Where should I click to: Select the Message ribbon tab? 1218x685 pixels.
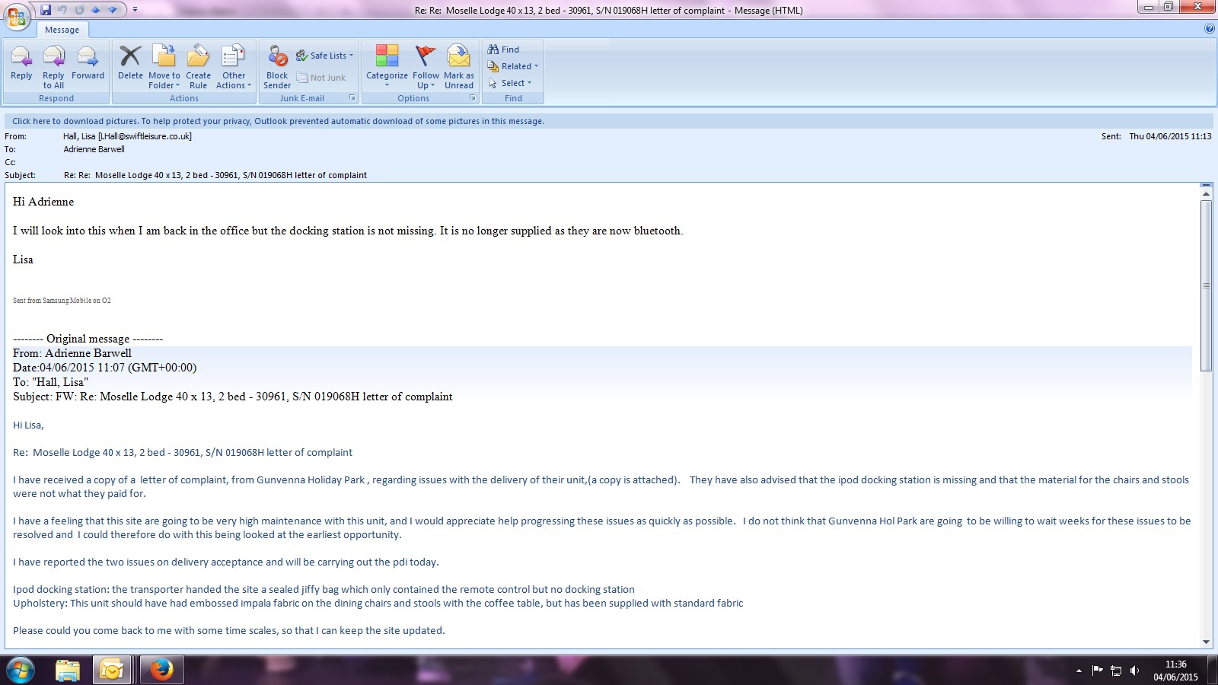(x=62, y=30)
